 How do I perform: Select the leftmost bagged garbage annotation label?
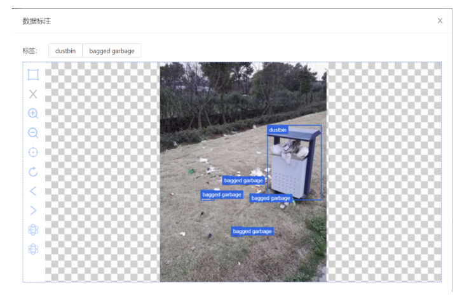tap(222, 195)
